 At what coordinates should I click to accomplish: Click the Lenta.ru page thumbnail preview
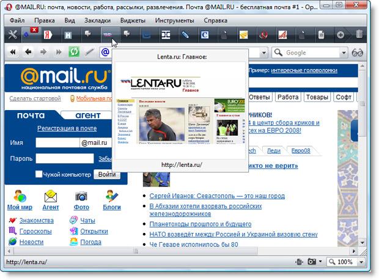[182, 110]
